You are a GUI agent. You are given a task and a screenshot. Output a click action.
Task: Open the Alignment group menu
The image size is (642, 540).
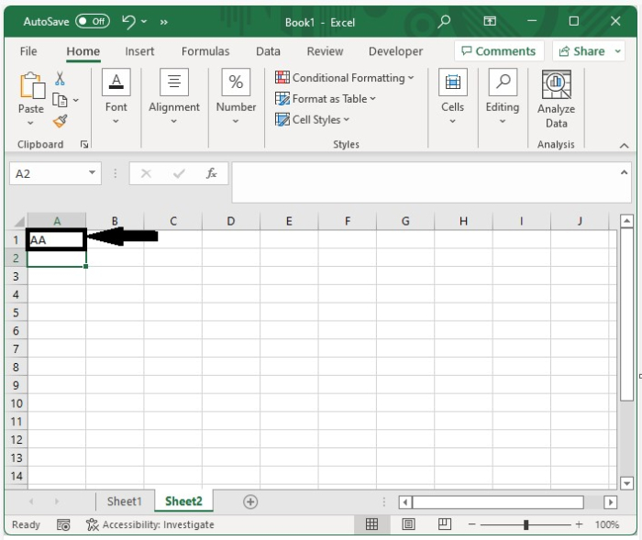point(174,97)
